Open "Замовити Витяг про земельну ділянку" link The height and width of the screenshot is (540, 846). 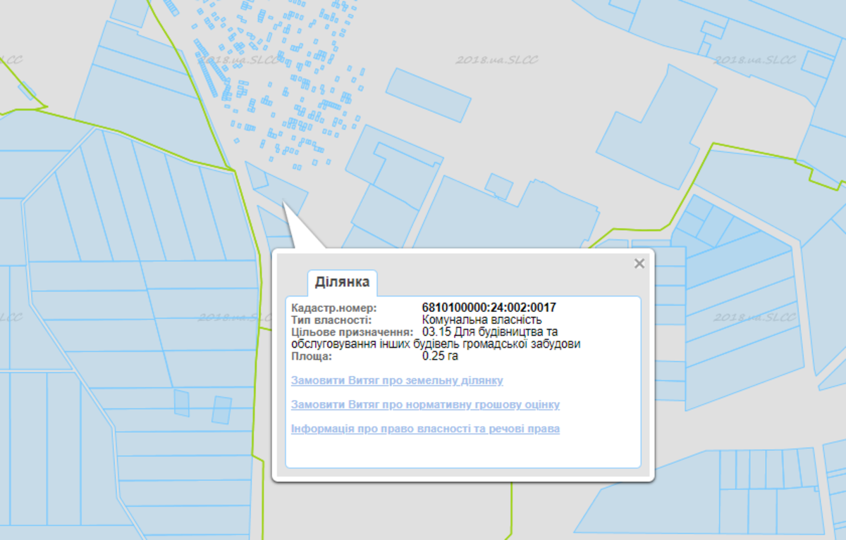[x=397, y=381]
